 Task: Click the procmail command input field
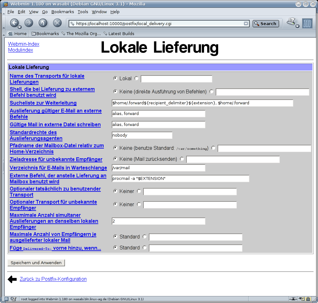coord(181,179)
